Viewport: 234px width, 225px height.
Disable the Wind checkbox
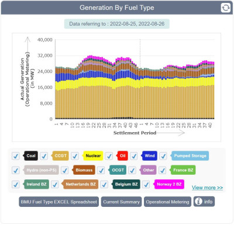tap(134, 156)
